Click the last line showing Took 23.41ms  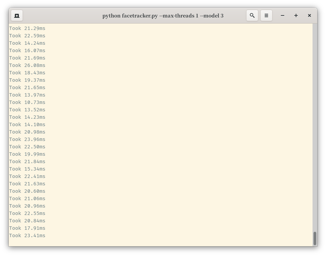click(x=27, y=235)
